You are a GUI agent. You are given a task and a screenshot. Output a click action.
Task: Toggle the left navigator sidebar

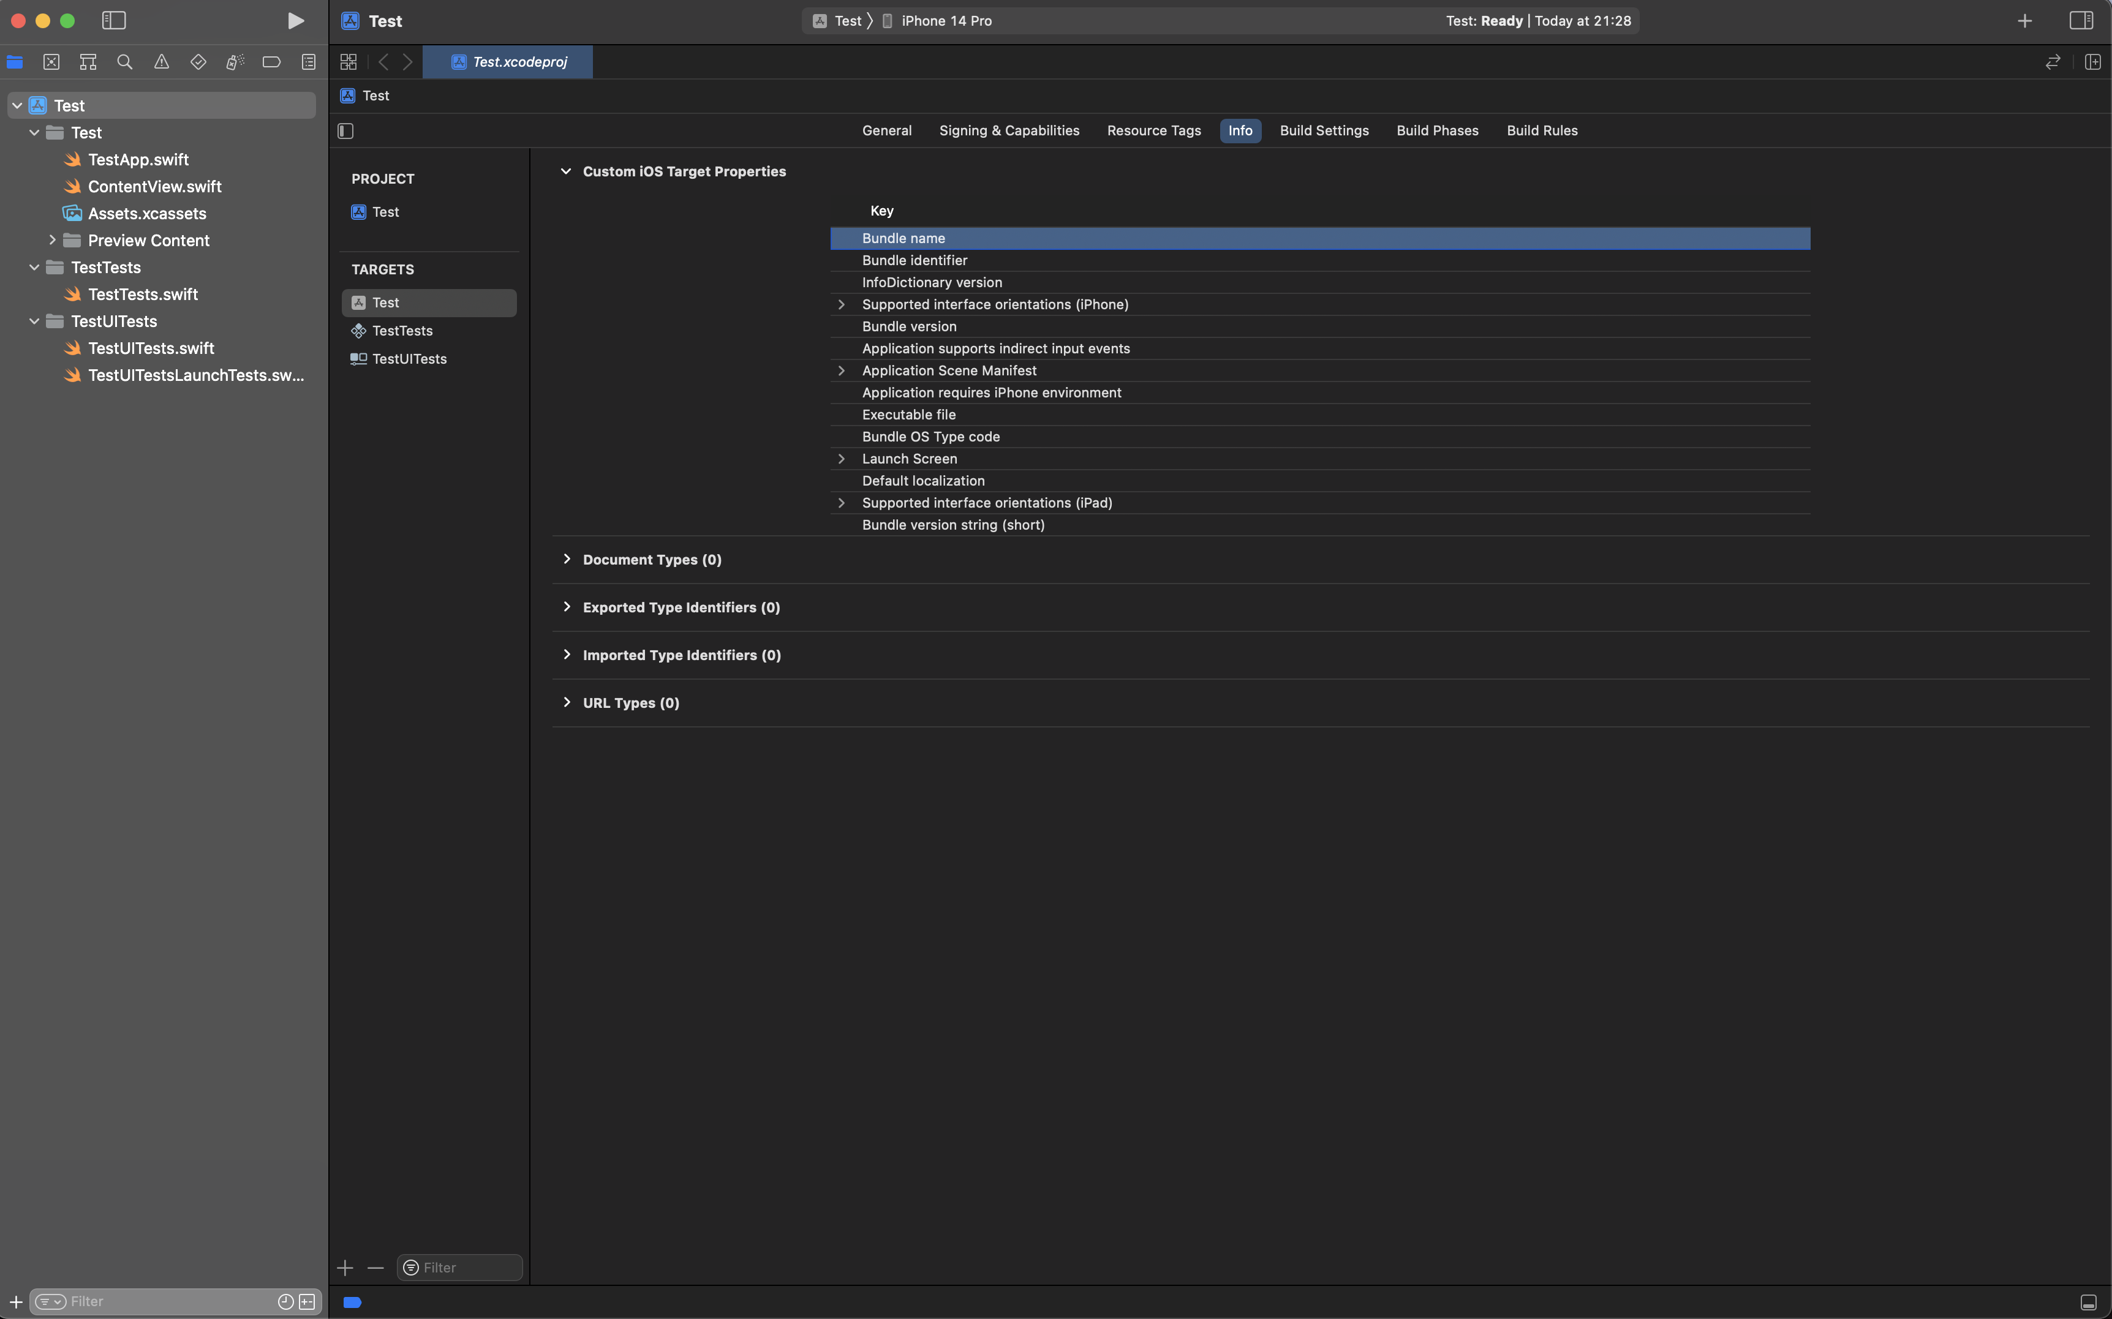click(x=115, y=21)
